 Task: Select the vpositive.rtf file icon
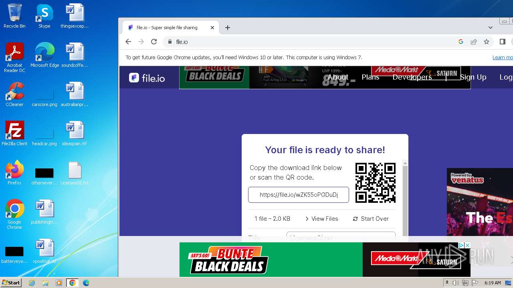pos(44,251)
